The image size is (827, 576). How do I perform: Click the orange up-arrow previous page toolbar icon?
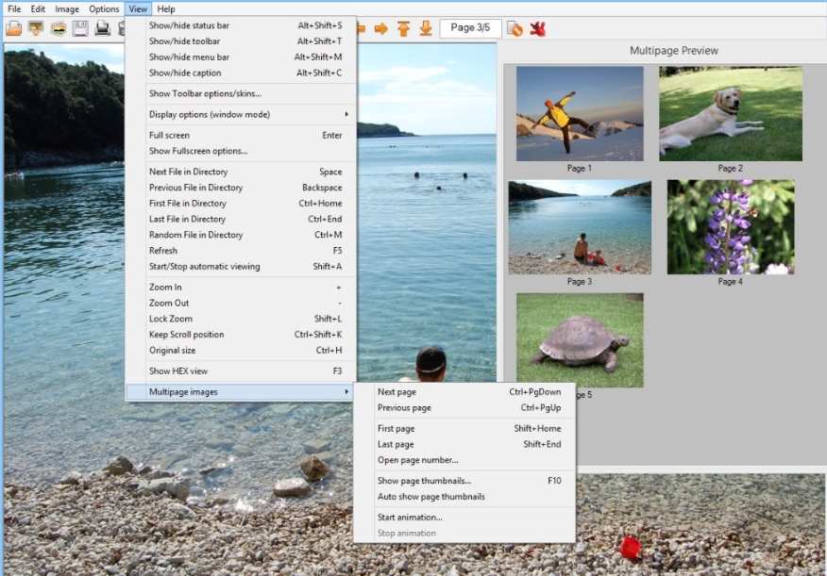pyautogui.click(x=403, y=28)
